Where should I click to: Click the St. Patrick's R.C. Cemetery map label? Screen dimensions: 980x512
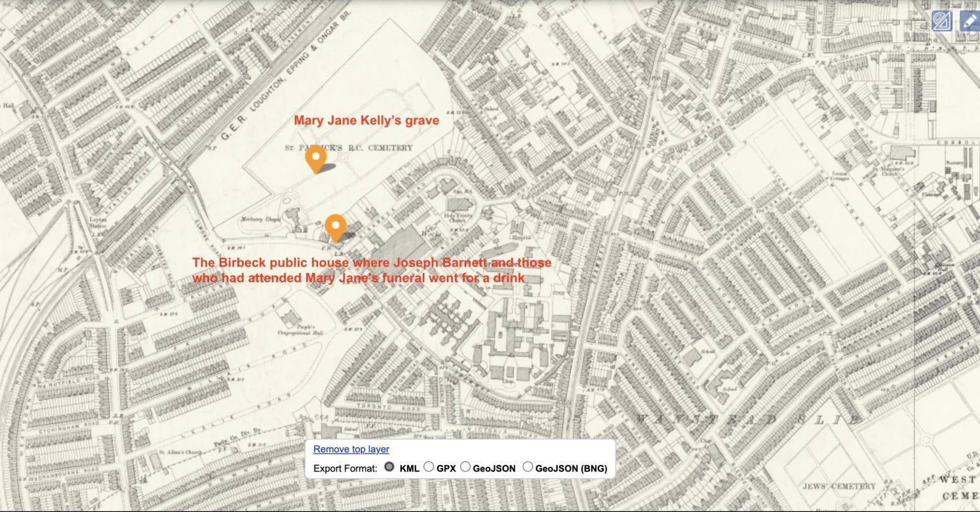[349, 148]
